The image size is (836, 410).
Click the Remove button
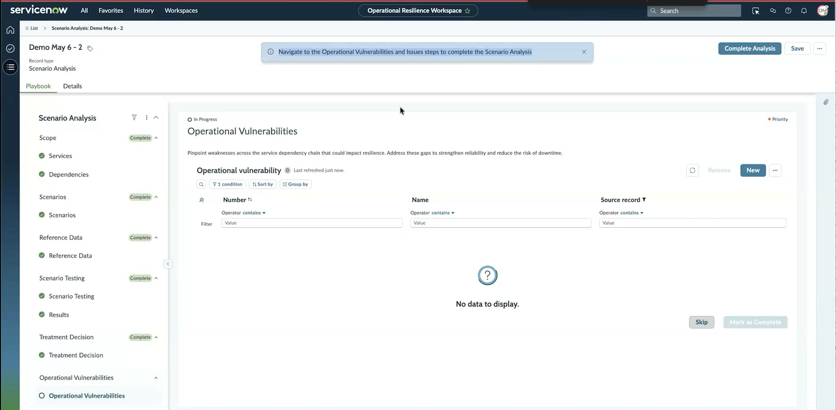pos(719,170)
